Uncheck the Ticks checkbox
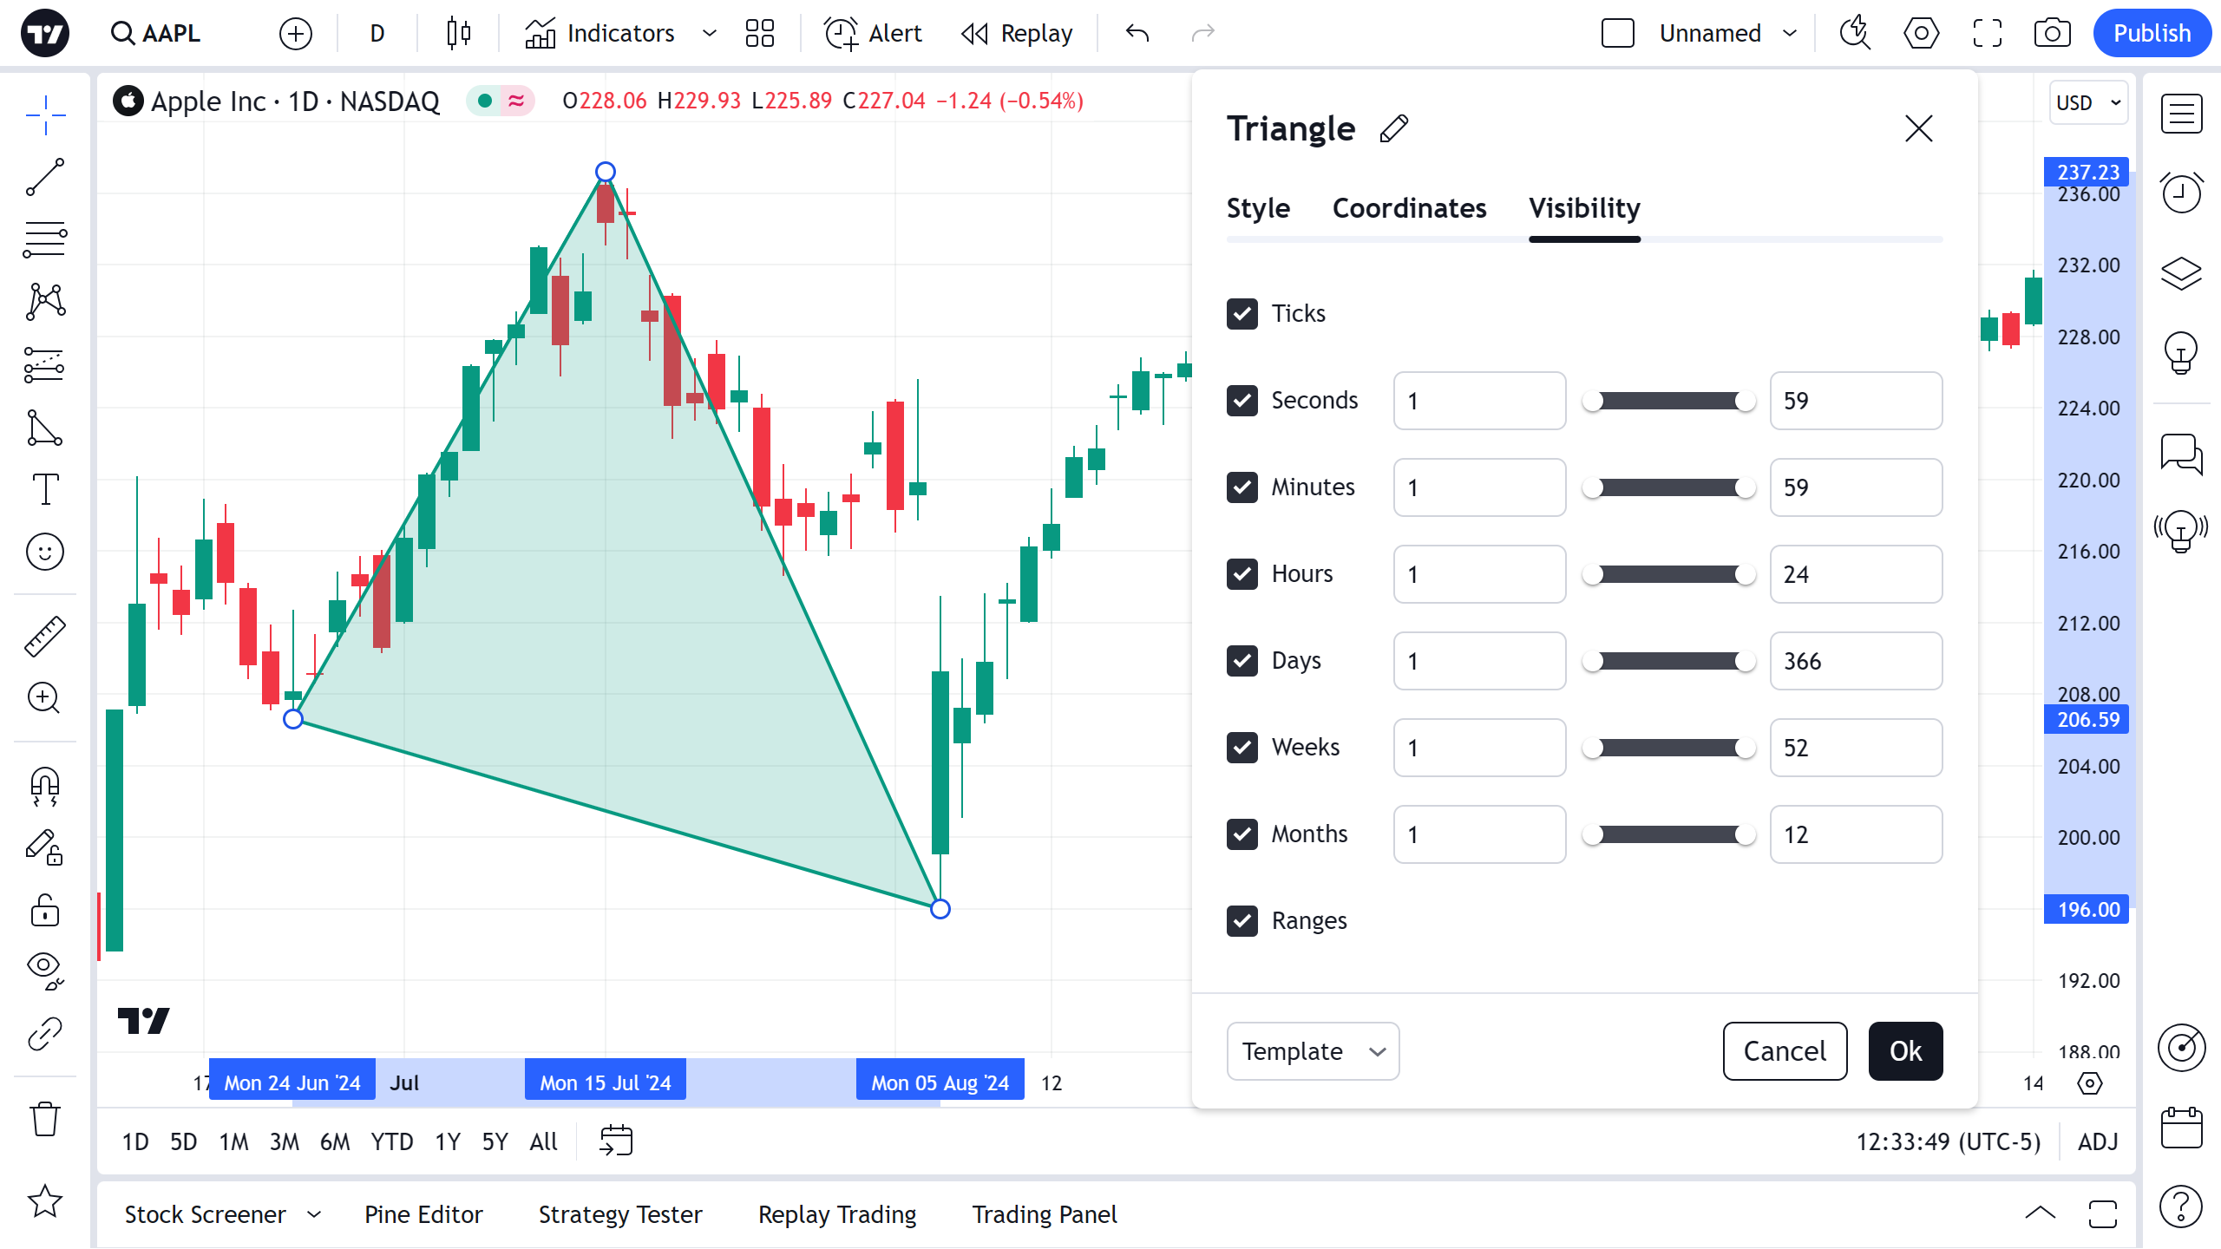 coord(1242,313)
